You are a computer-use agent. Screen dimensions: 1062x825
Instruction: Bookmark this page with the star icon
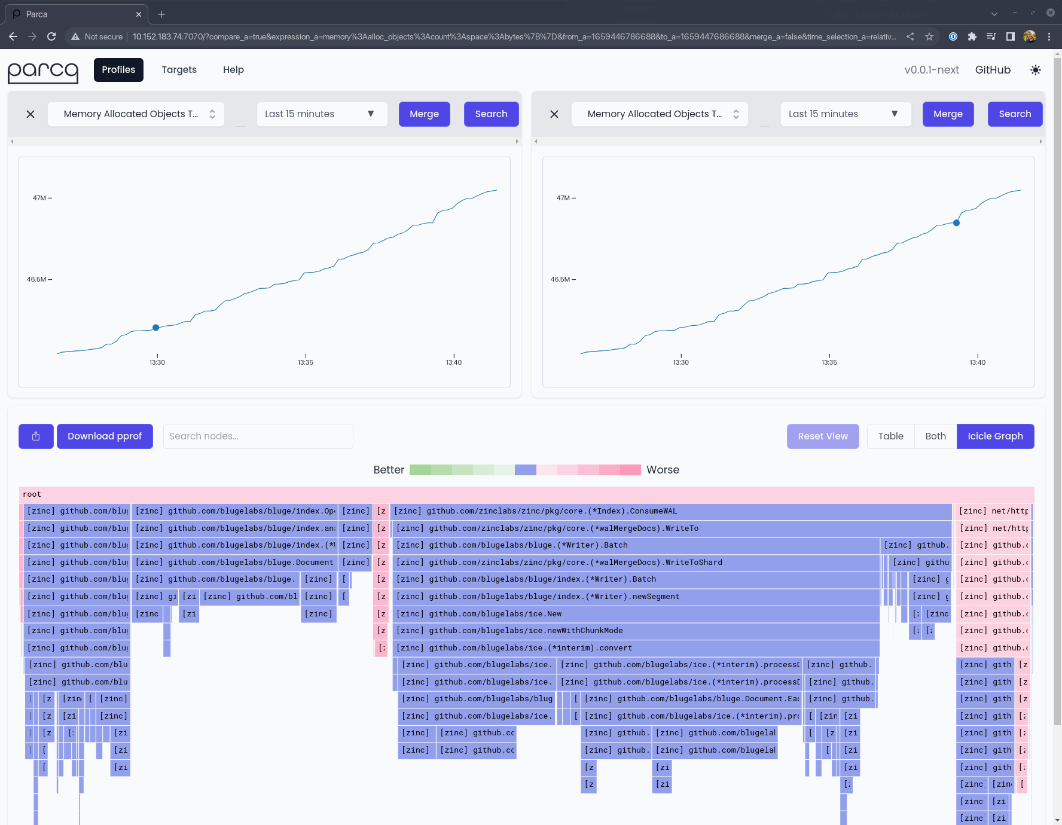929,36
